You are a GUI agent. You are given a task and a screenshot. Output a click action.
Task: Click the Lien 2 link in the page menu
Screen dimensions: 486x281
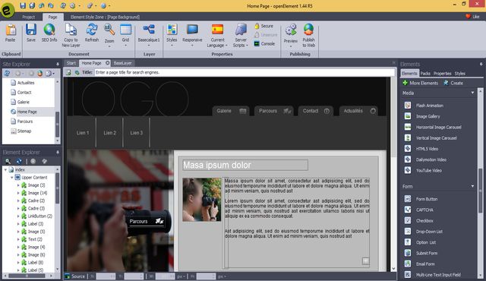(109, 133)
